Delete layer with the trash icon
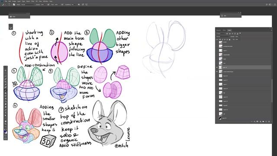Viewport: 277px width, 156px height. point(269,121)
